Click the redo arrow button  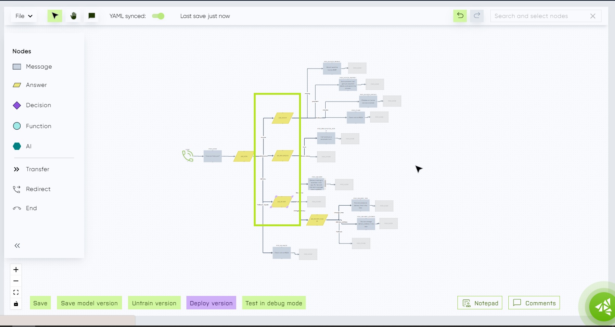tap(477, 16)
